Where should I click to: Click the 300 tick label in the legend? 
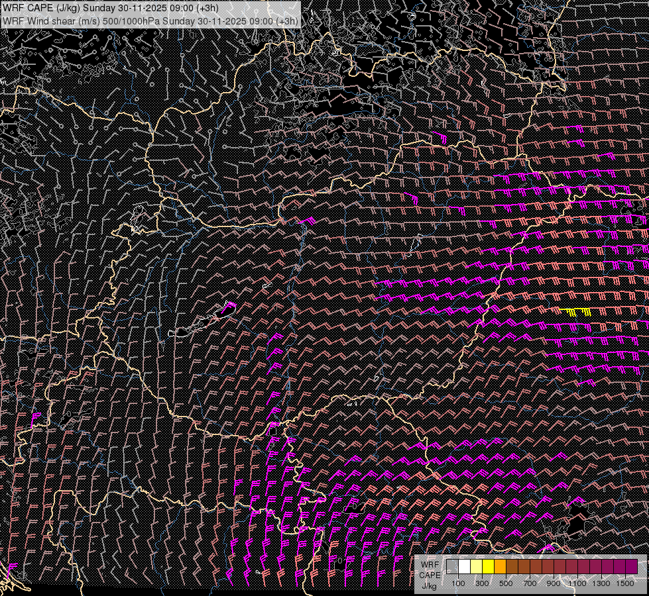(x=482, y=583)
